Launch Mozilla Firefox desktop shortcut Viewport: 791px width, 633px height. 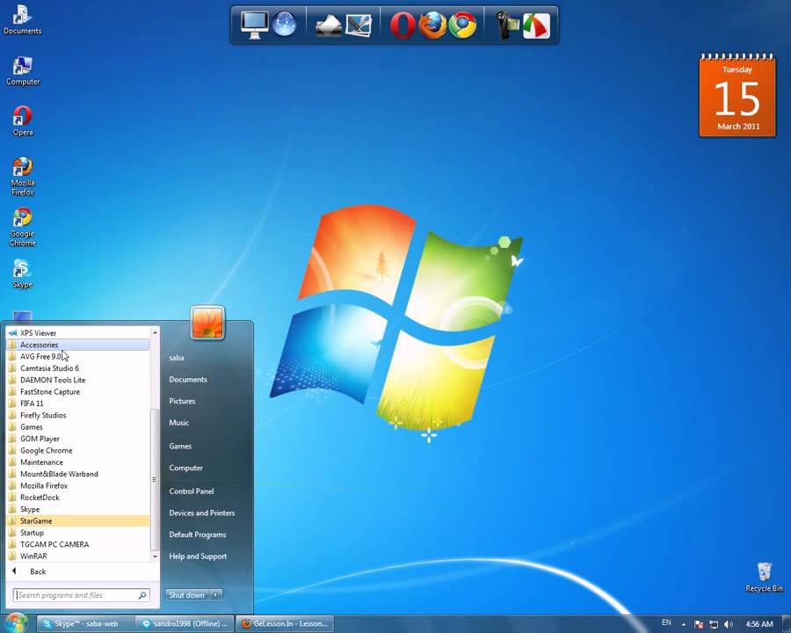(x=22, y=176)
